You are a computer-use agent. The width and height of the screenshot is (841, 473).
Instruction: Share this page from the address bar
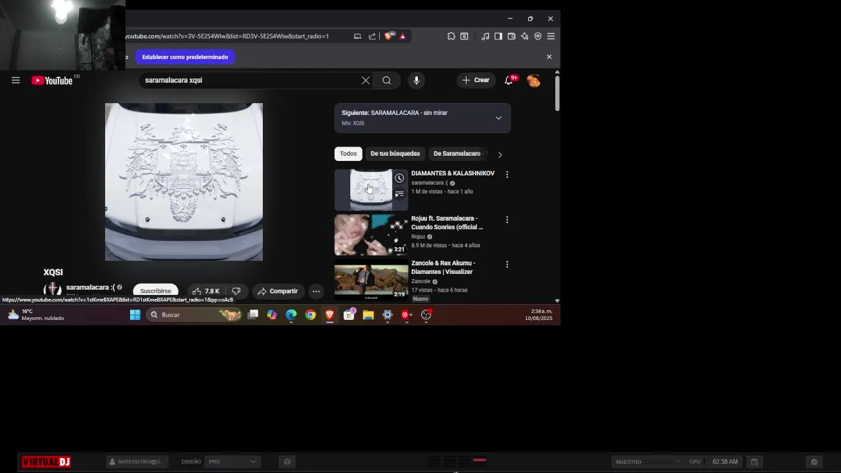click(x=372, y=36)
